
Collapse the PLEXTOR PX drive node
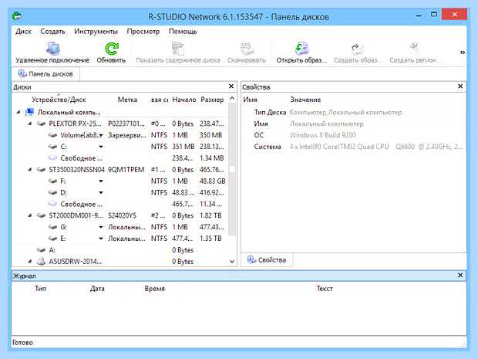(x=30, y=124)
